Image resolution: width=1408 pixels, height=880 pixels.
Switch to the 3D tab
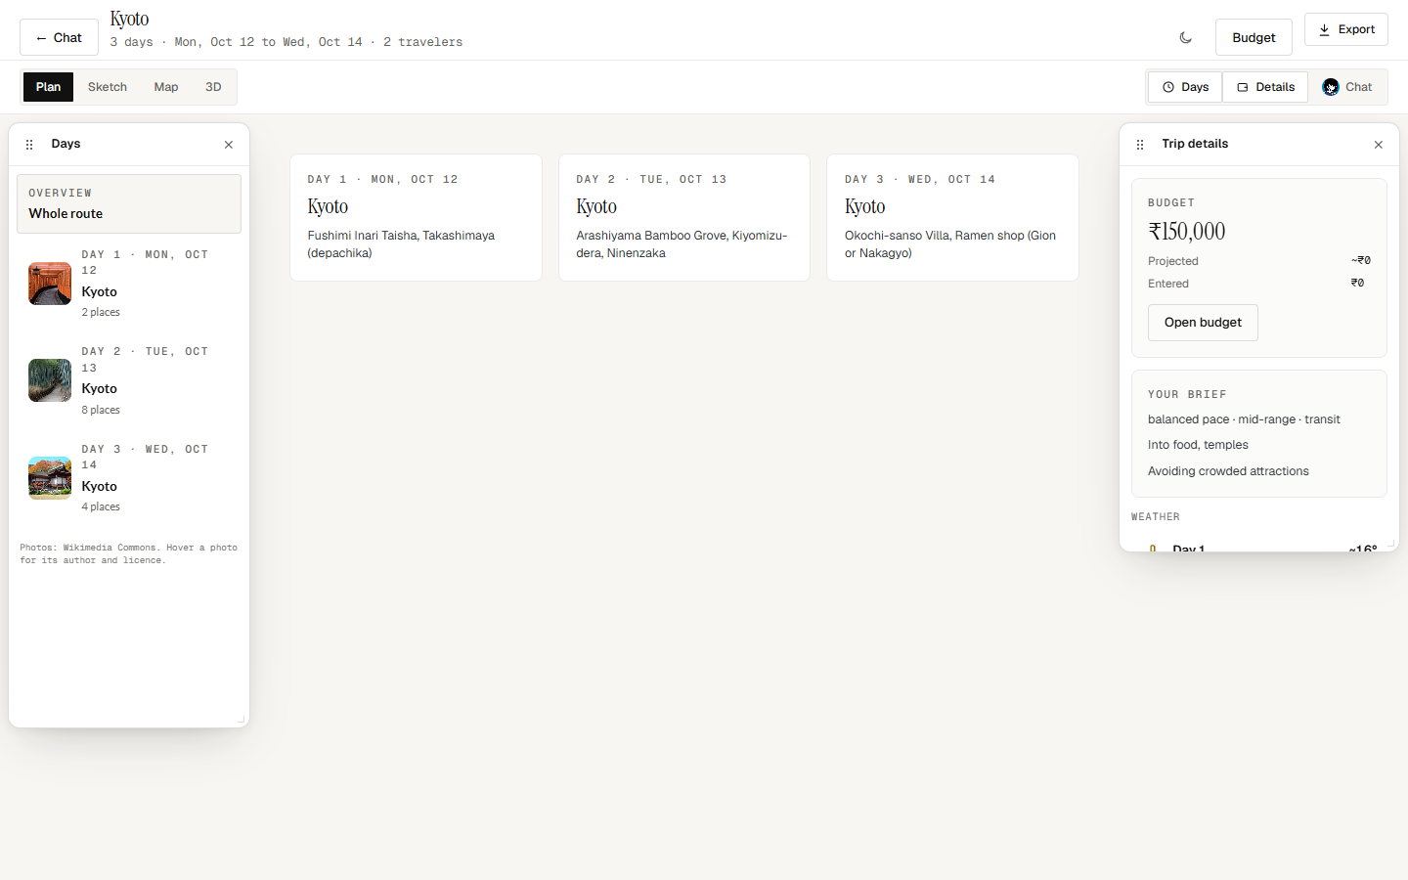click(213, 87)
